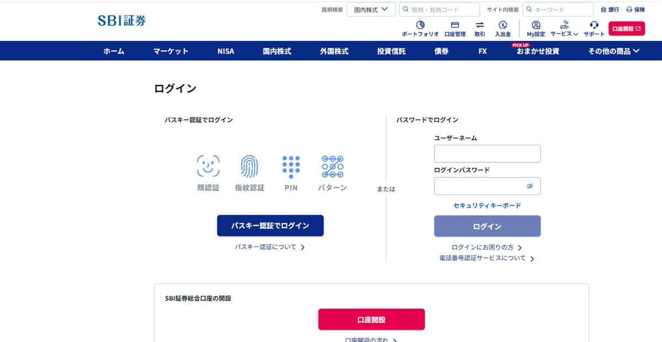Open the マーケット tab
This screenshot has height=342, width=662.
(171, 51)
